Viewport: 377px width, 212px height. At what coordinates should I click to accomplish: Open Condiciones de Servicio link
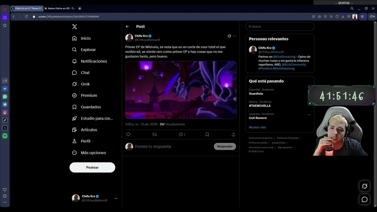[x=261, y=138]
